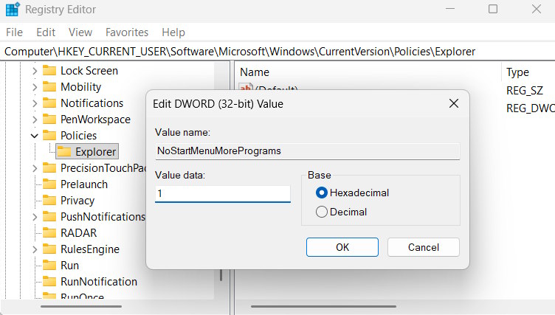Select the Policies folder icon
Viewport: 555px width, 315px height.
pos(49,136)
